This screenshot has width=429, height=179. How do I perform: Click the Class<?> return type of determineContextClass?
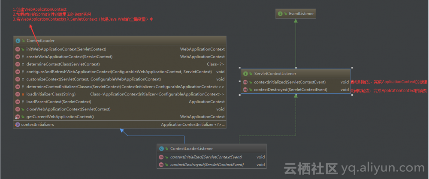click(x=216, y=64)
